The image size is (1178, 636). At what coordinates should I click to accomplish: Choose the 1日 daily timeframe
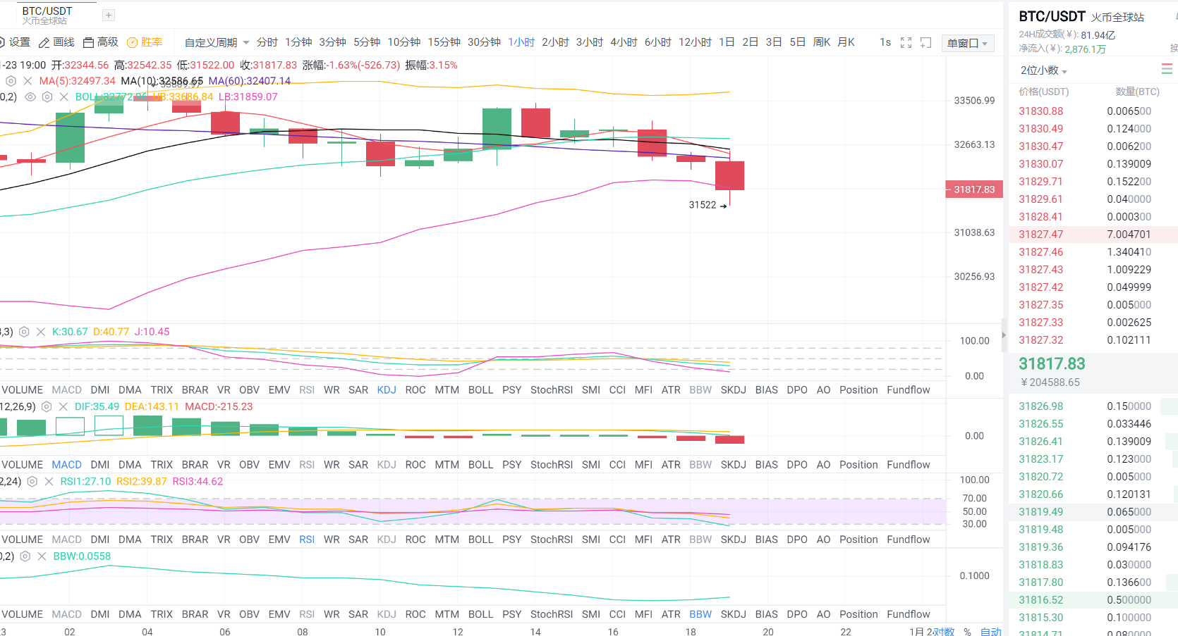[x=727, y=42]
